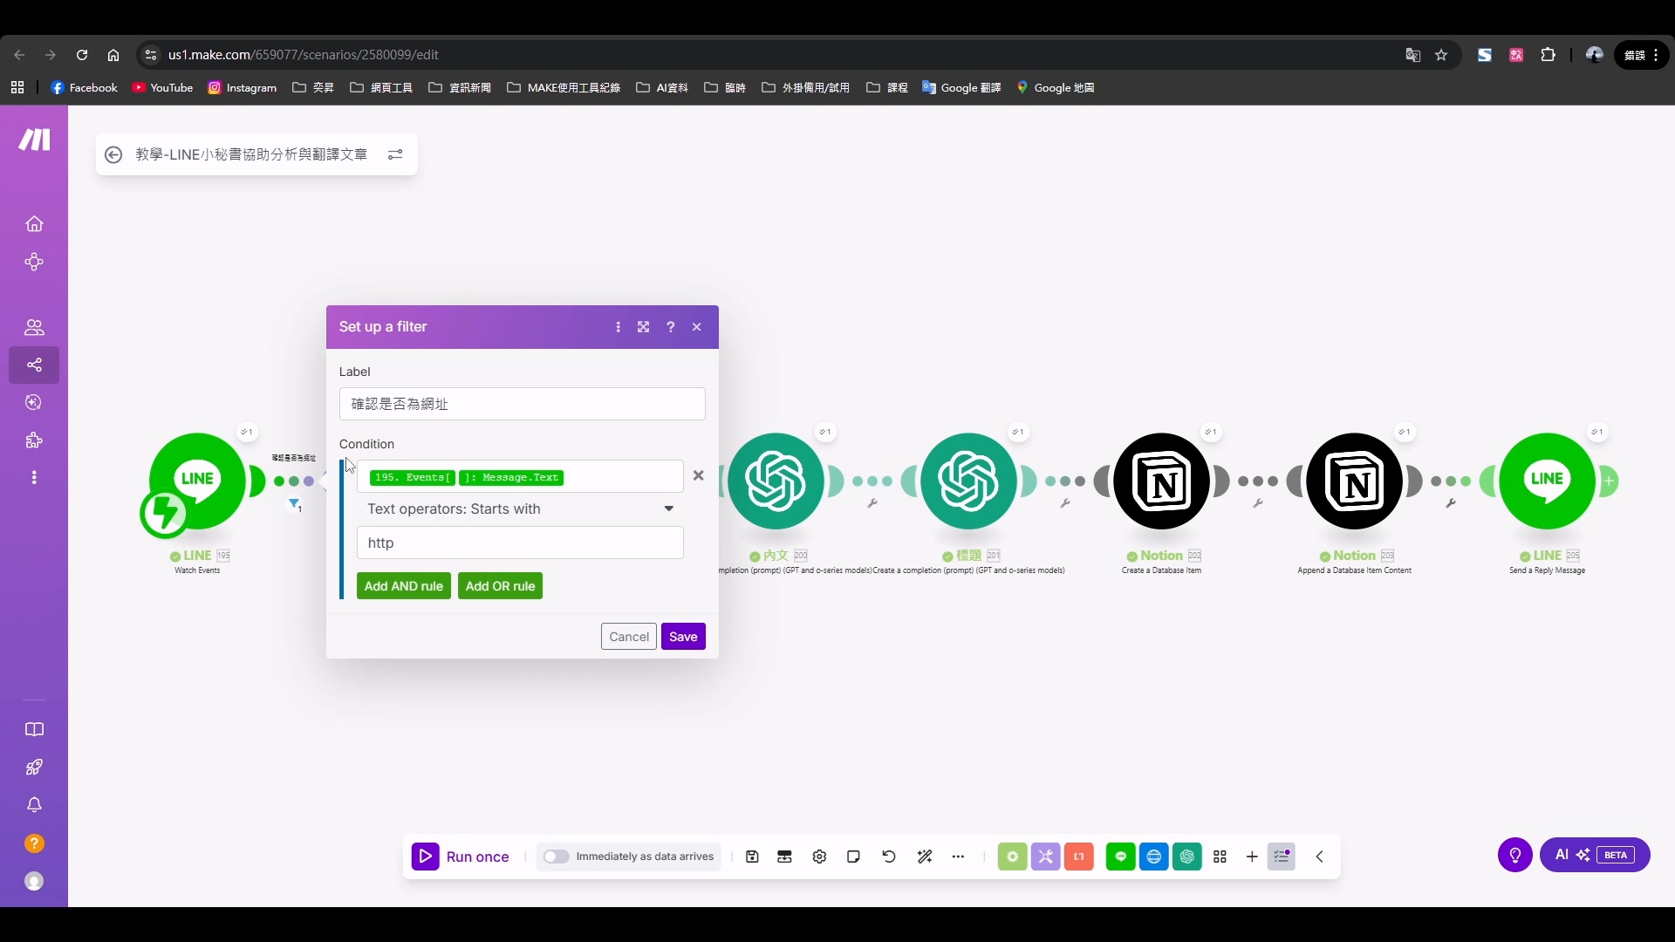Open filter dialog three-dots menu
The width and height of the screenshot is (1675, 942).
click(618, 327)
